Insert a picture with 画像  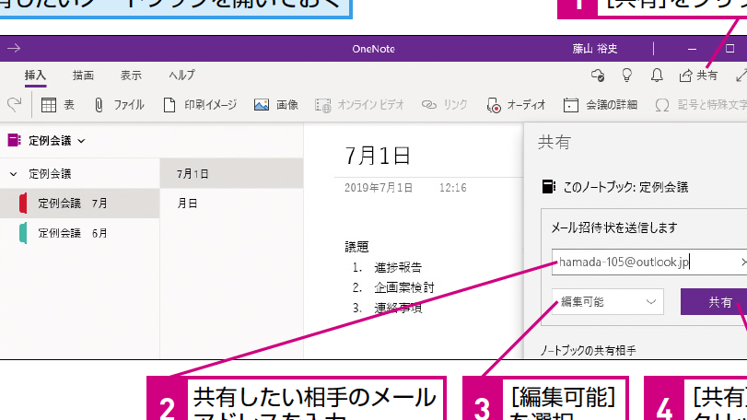[275, 105]
